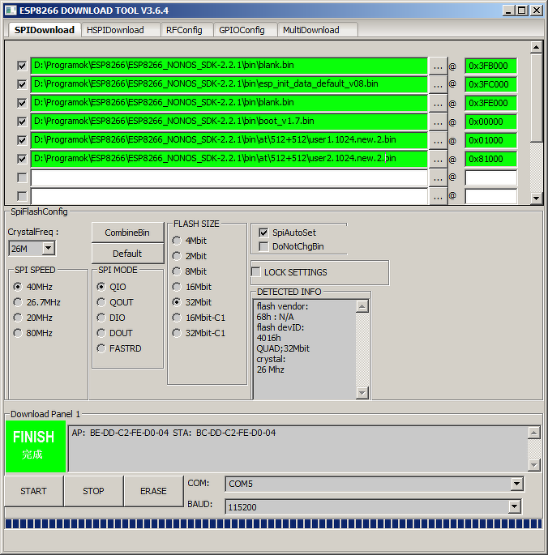The width and height of the screenshot is (548, 555).
Task: Edit the 0x81000 address field
Action: (491, 159)
